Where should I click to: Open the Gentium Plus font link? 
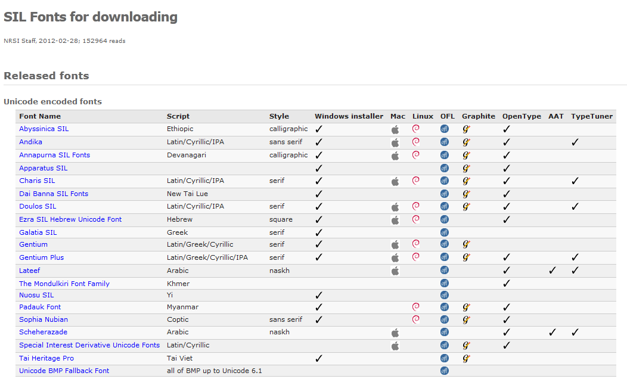tap(41, 257)
